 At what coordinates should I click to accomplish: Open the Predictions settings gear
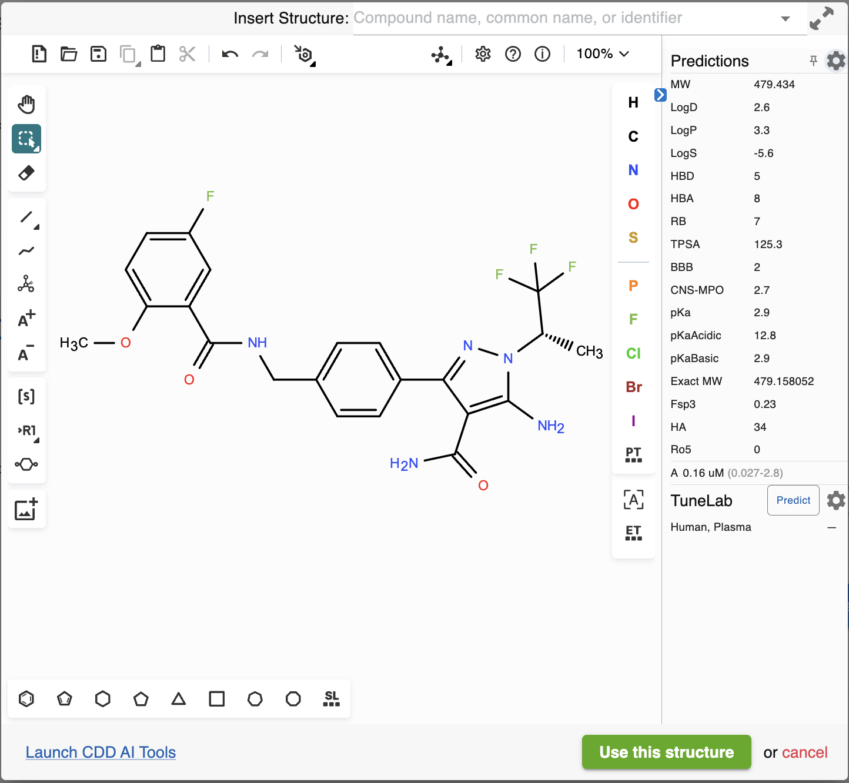(x=836, y=61)
